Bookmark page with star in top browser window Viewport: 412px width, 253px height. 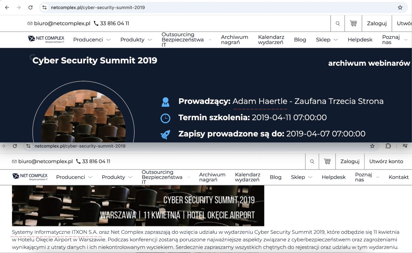(400, 8)
